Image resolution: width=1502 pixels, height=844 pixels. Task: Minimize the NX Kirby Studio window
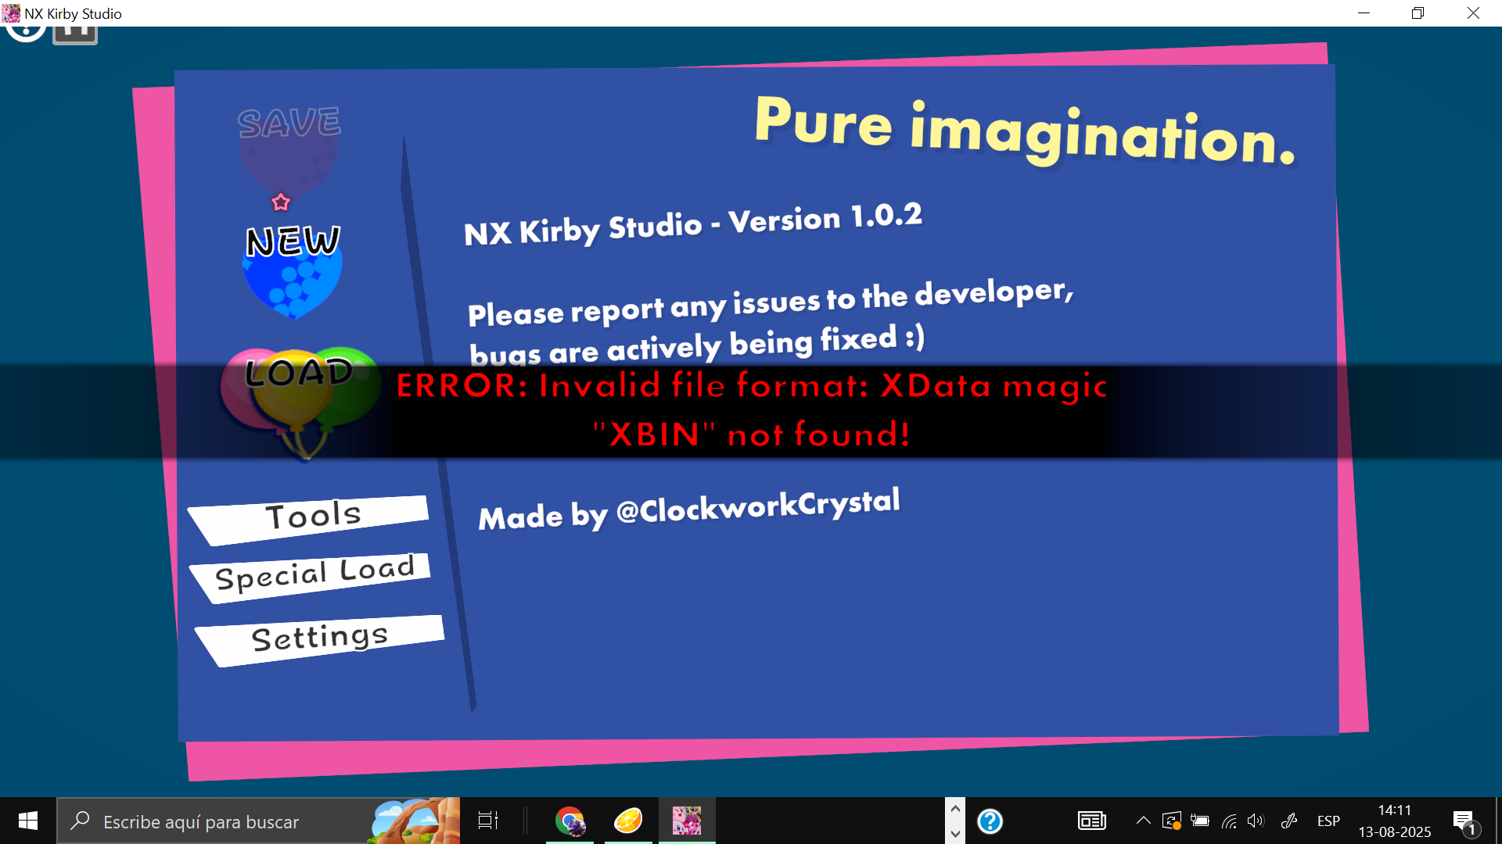(1364, 13)
